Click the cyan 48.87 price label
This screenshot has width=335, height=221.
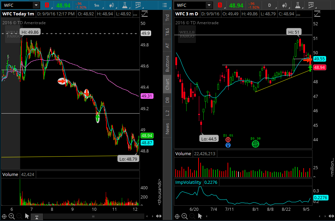click(x=147, y=143)
